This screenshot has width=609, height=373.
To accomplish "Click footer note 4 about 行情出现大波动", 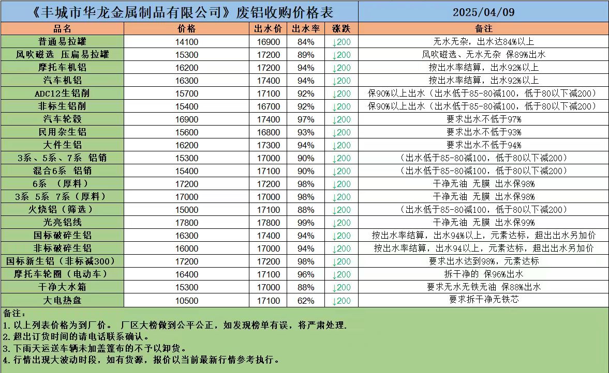I will click(141, 360).
